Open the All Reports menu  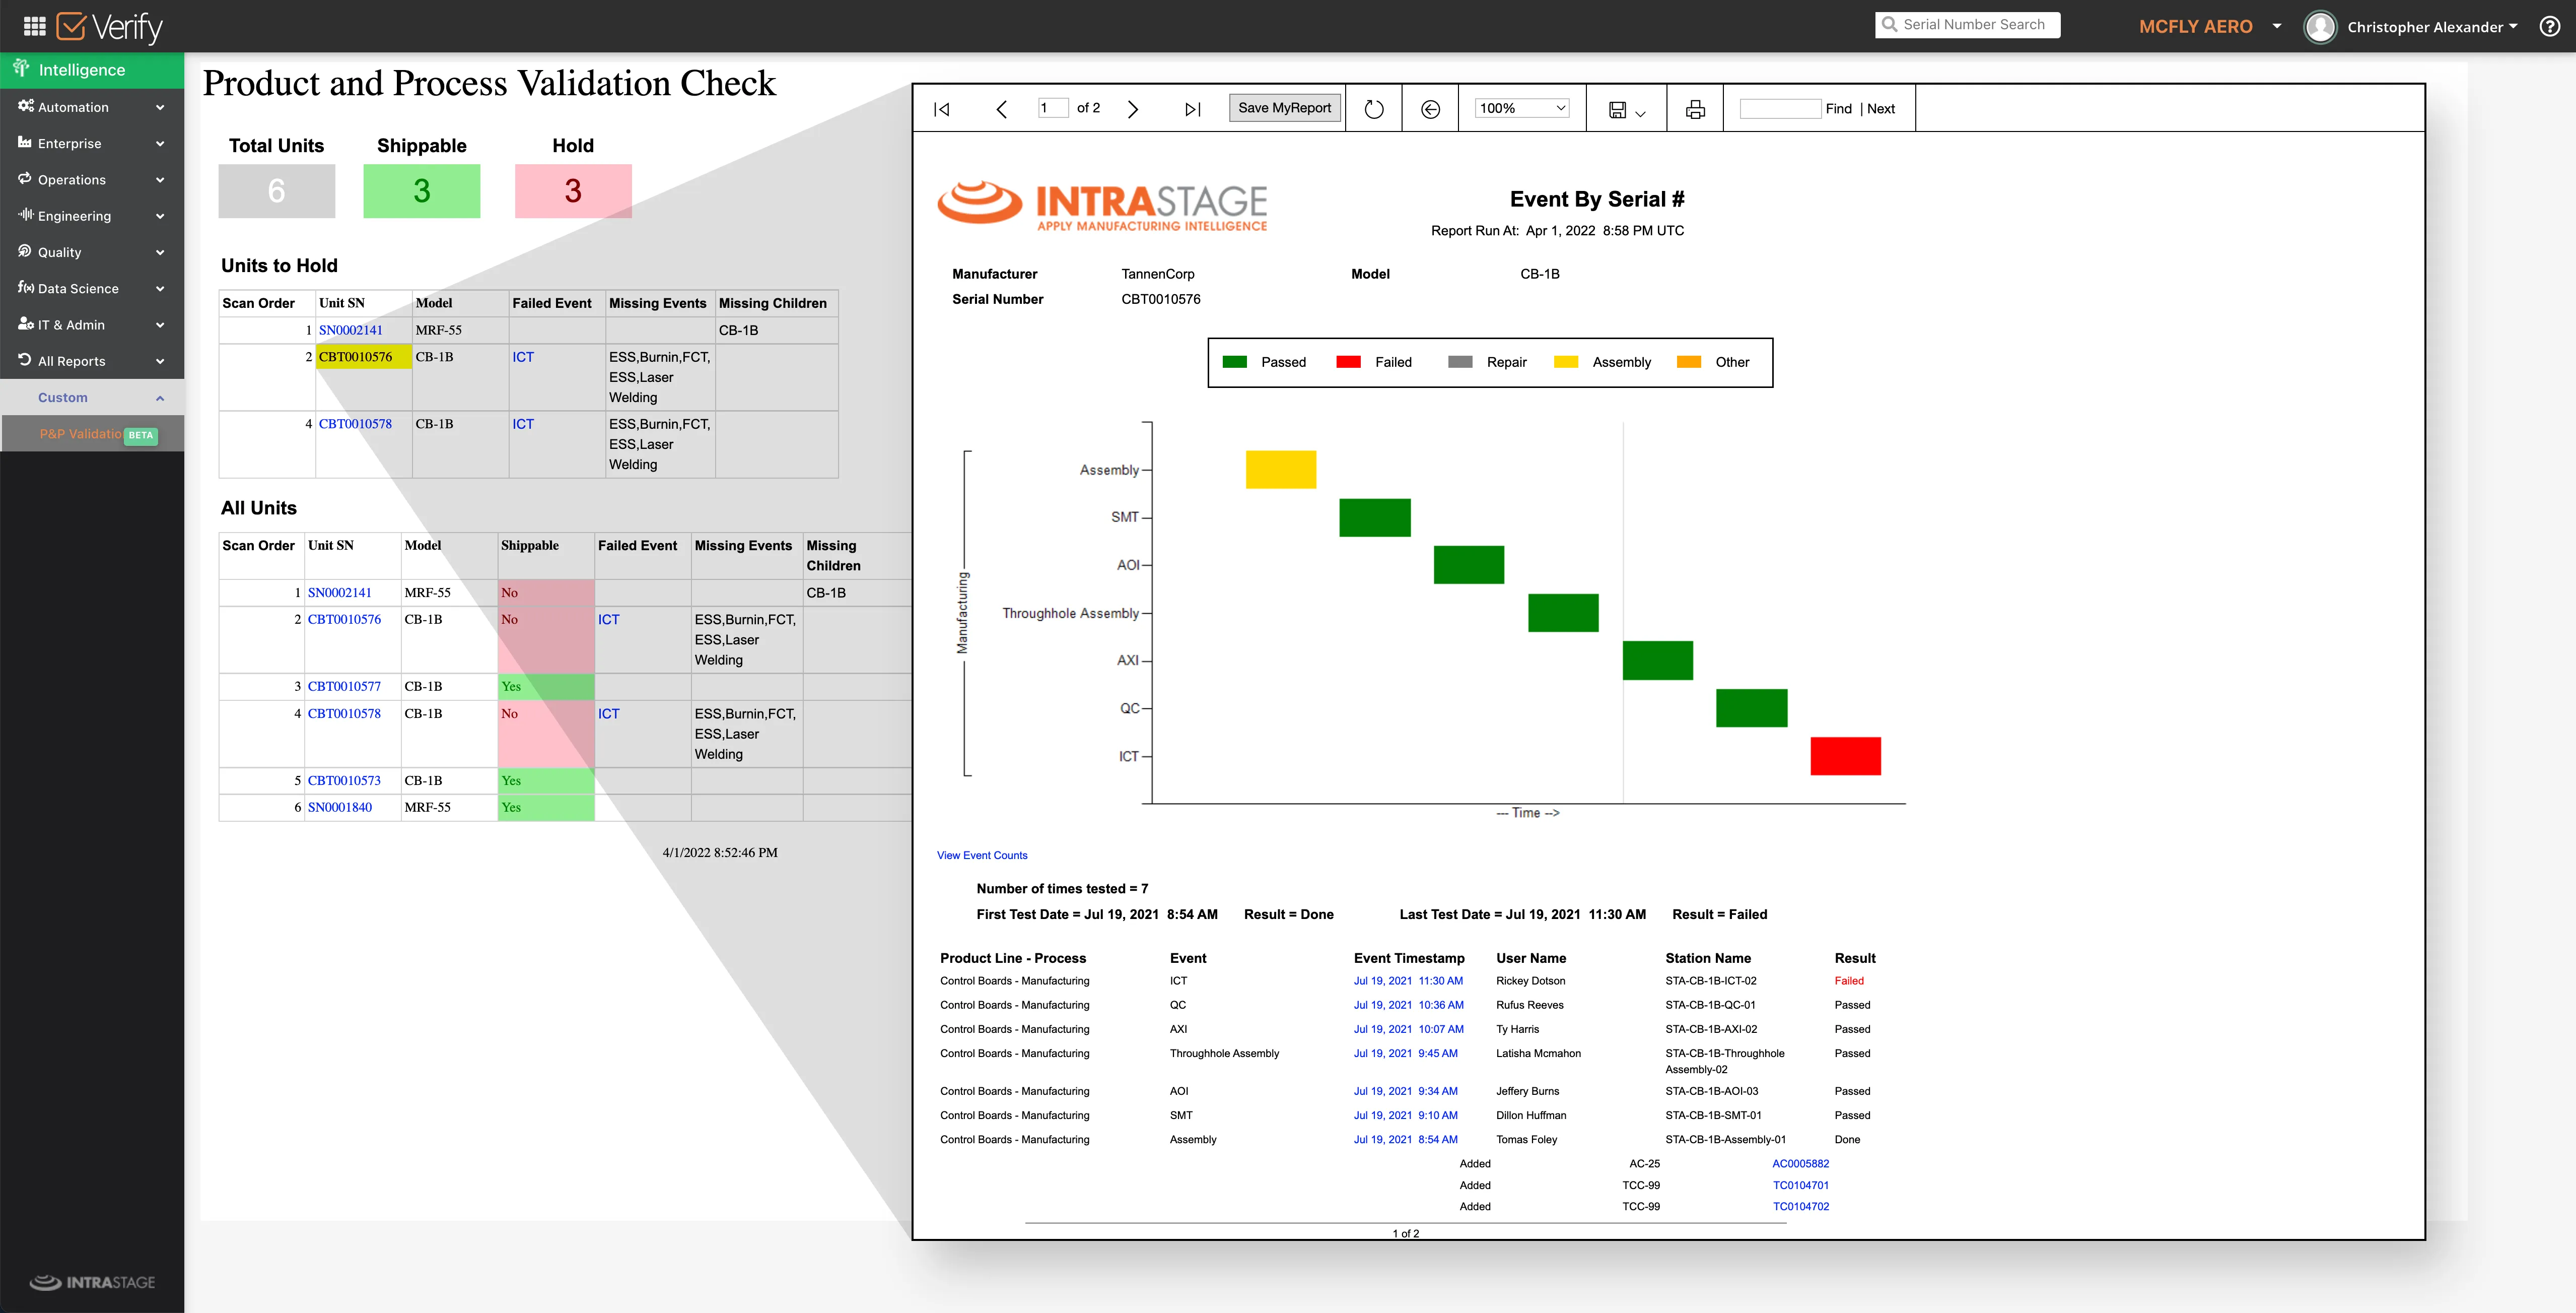point(92,361)
